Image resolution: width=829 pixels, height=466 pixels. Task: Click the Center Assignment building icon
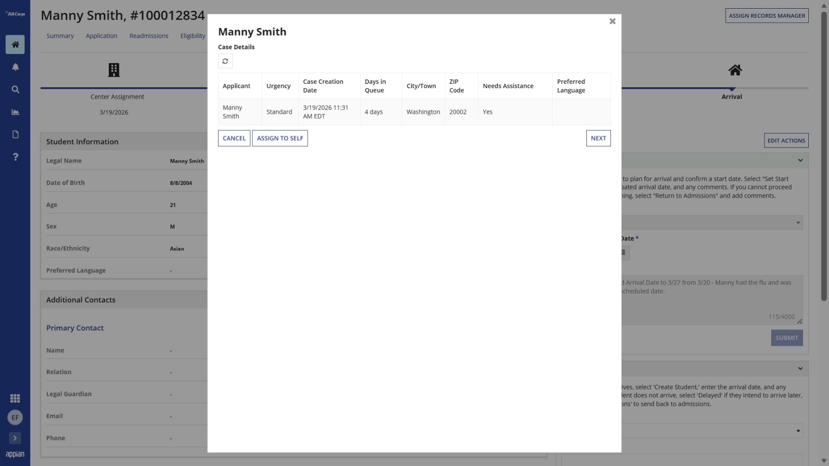click(x=114, y=70)
